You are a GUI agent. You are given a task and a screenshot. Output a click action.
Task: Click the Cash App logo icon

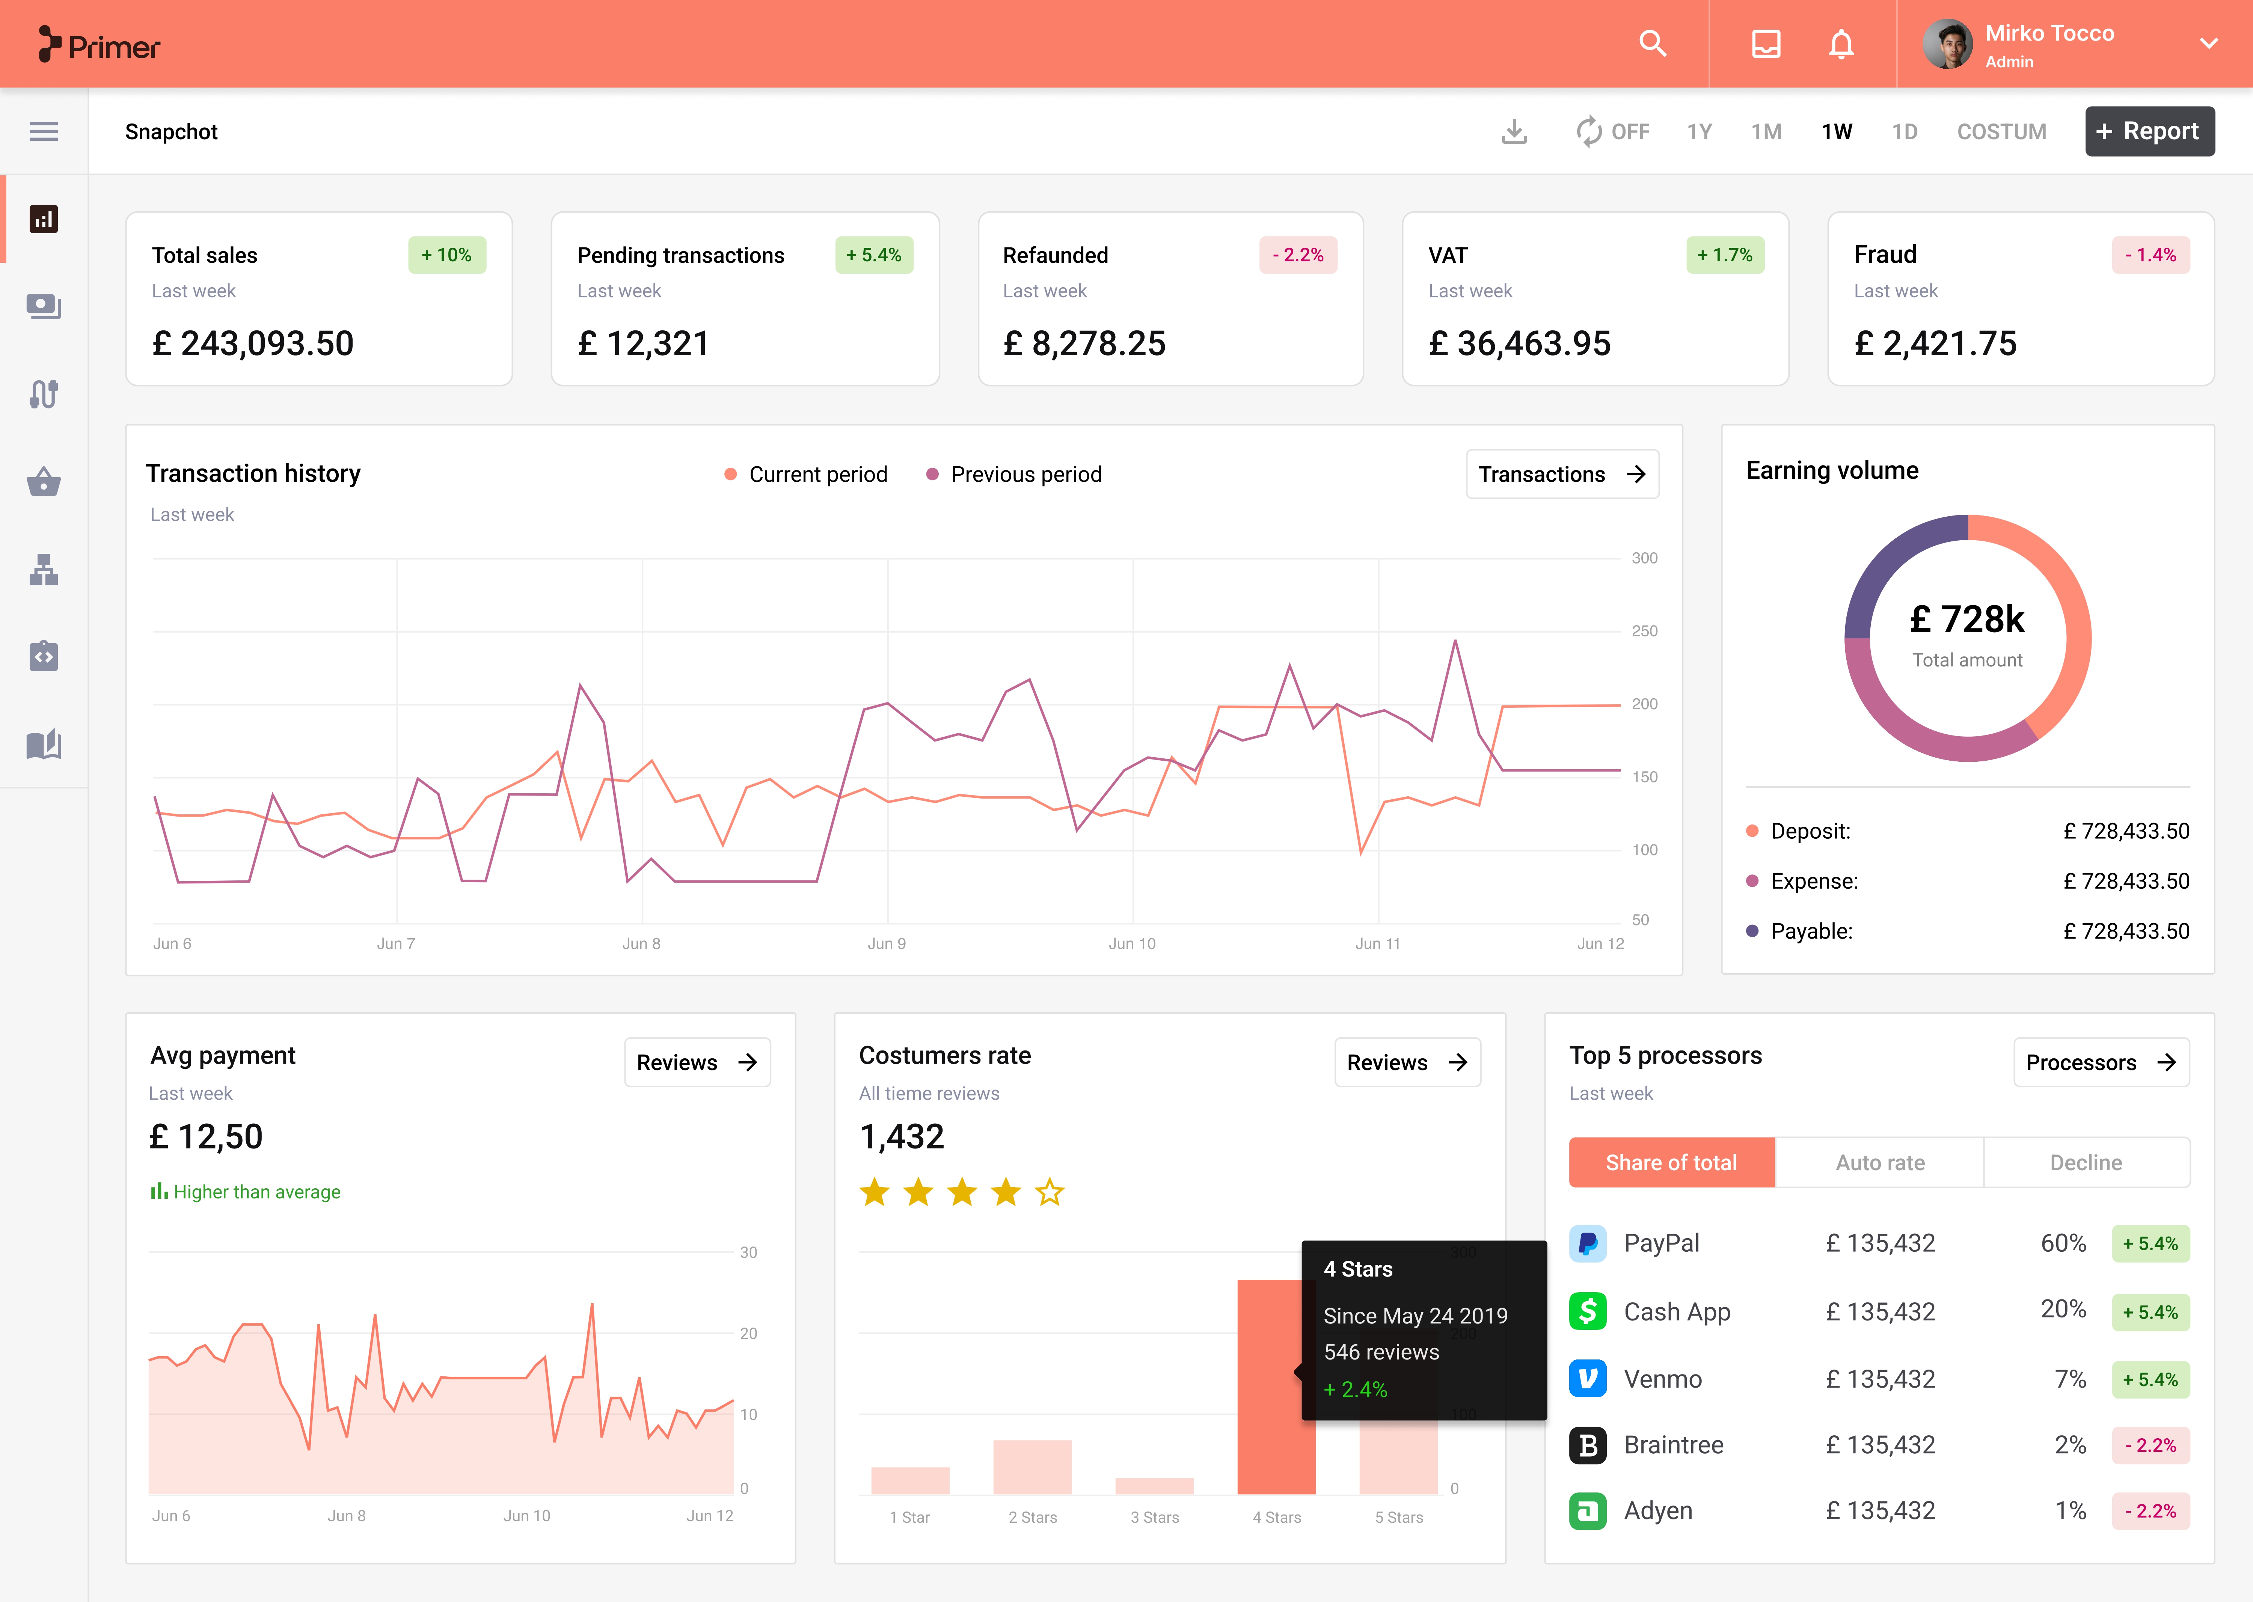[1588, 1311]
